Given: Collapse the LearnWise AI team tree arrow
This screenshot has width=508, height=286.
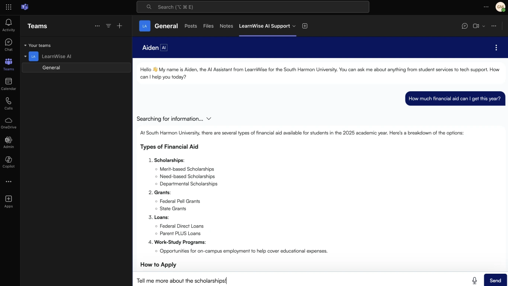Looking at the screenshot, I should 25,57.
